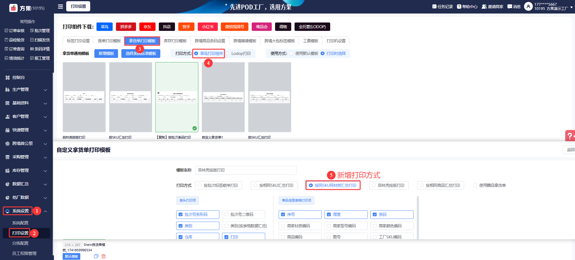The width and height of the screenshot is (575, 260).
Task: Expand the 库存管理 sidebar section
Action: [26, 171]
